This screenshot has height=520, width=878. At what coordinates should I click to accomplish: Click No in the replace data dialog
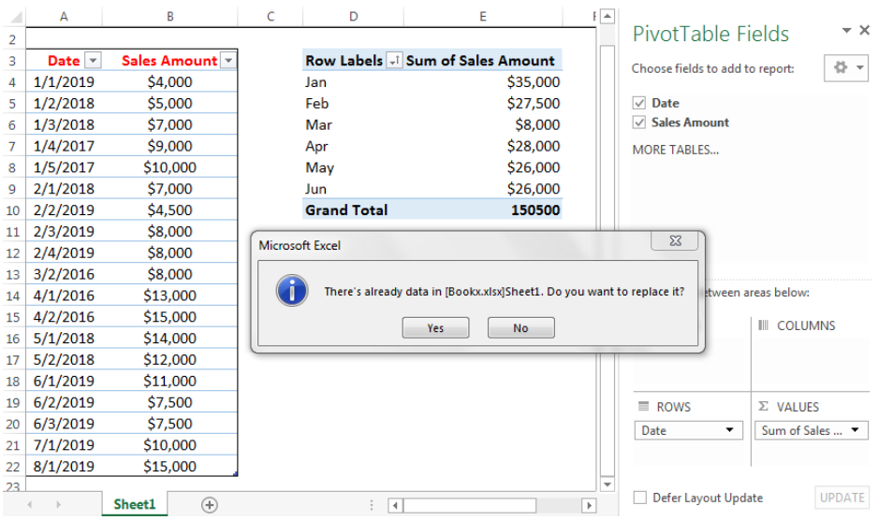click(x=520, y=328)
